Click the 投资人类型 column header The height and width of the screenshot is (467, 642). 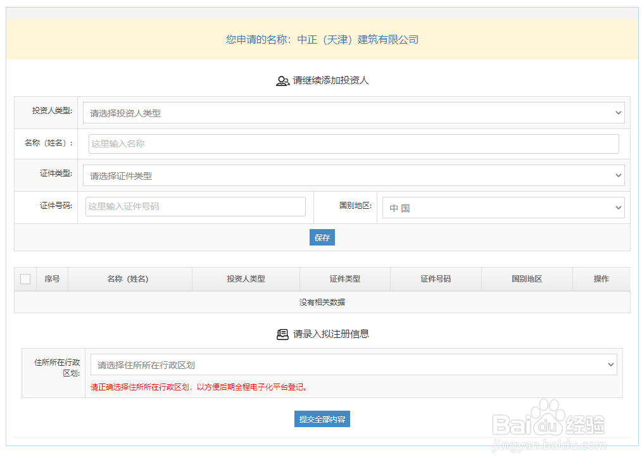(245, 278)
